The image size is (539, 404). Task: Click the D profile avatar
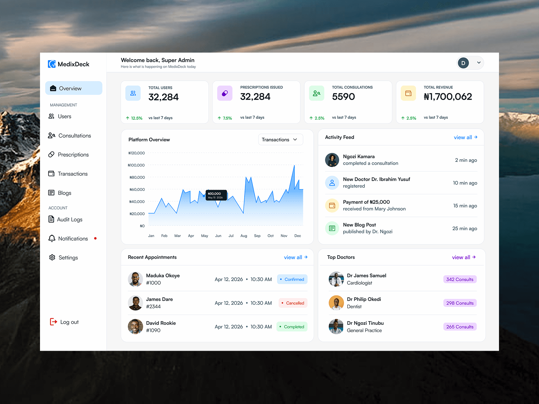pyautogui.click(x=463, y=63)
